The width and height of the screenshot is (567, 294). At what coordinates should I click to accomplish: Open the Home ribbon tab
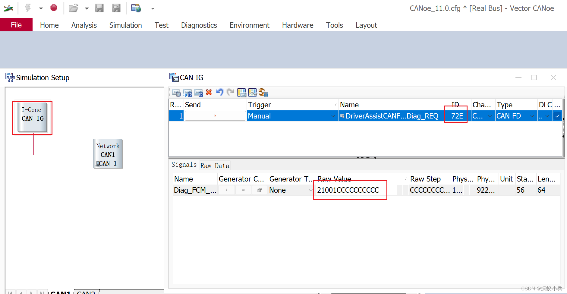point(49,25)
